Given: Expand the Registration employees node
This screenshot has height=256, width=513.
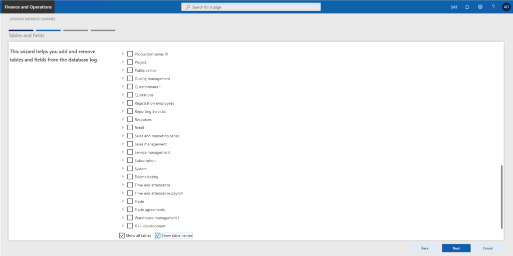Looking at the screenshot, I should [123, 103].
